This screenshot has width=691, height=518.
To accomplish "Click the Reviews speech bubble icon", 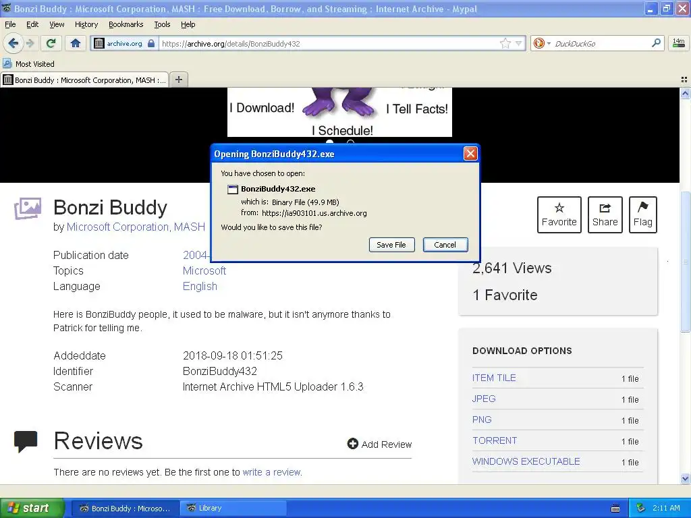I will [x=26, y=442].
